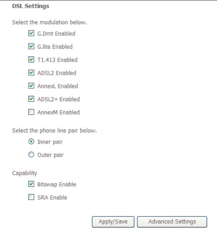The image size is (217, 229).
Task: Select the Inner pair radio button
Action: [31, 142]
